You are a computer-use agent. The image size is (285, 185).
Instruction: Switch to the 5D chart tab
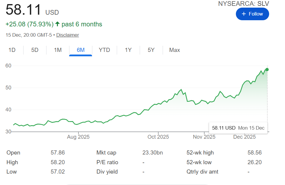35,50
